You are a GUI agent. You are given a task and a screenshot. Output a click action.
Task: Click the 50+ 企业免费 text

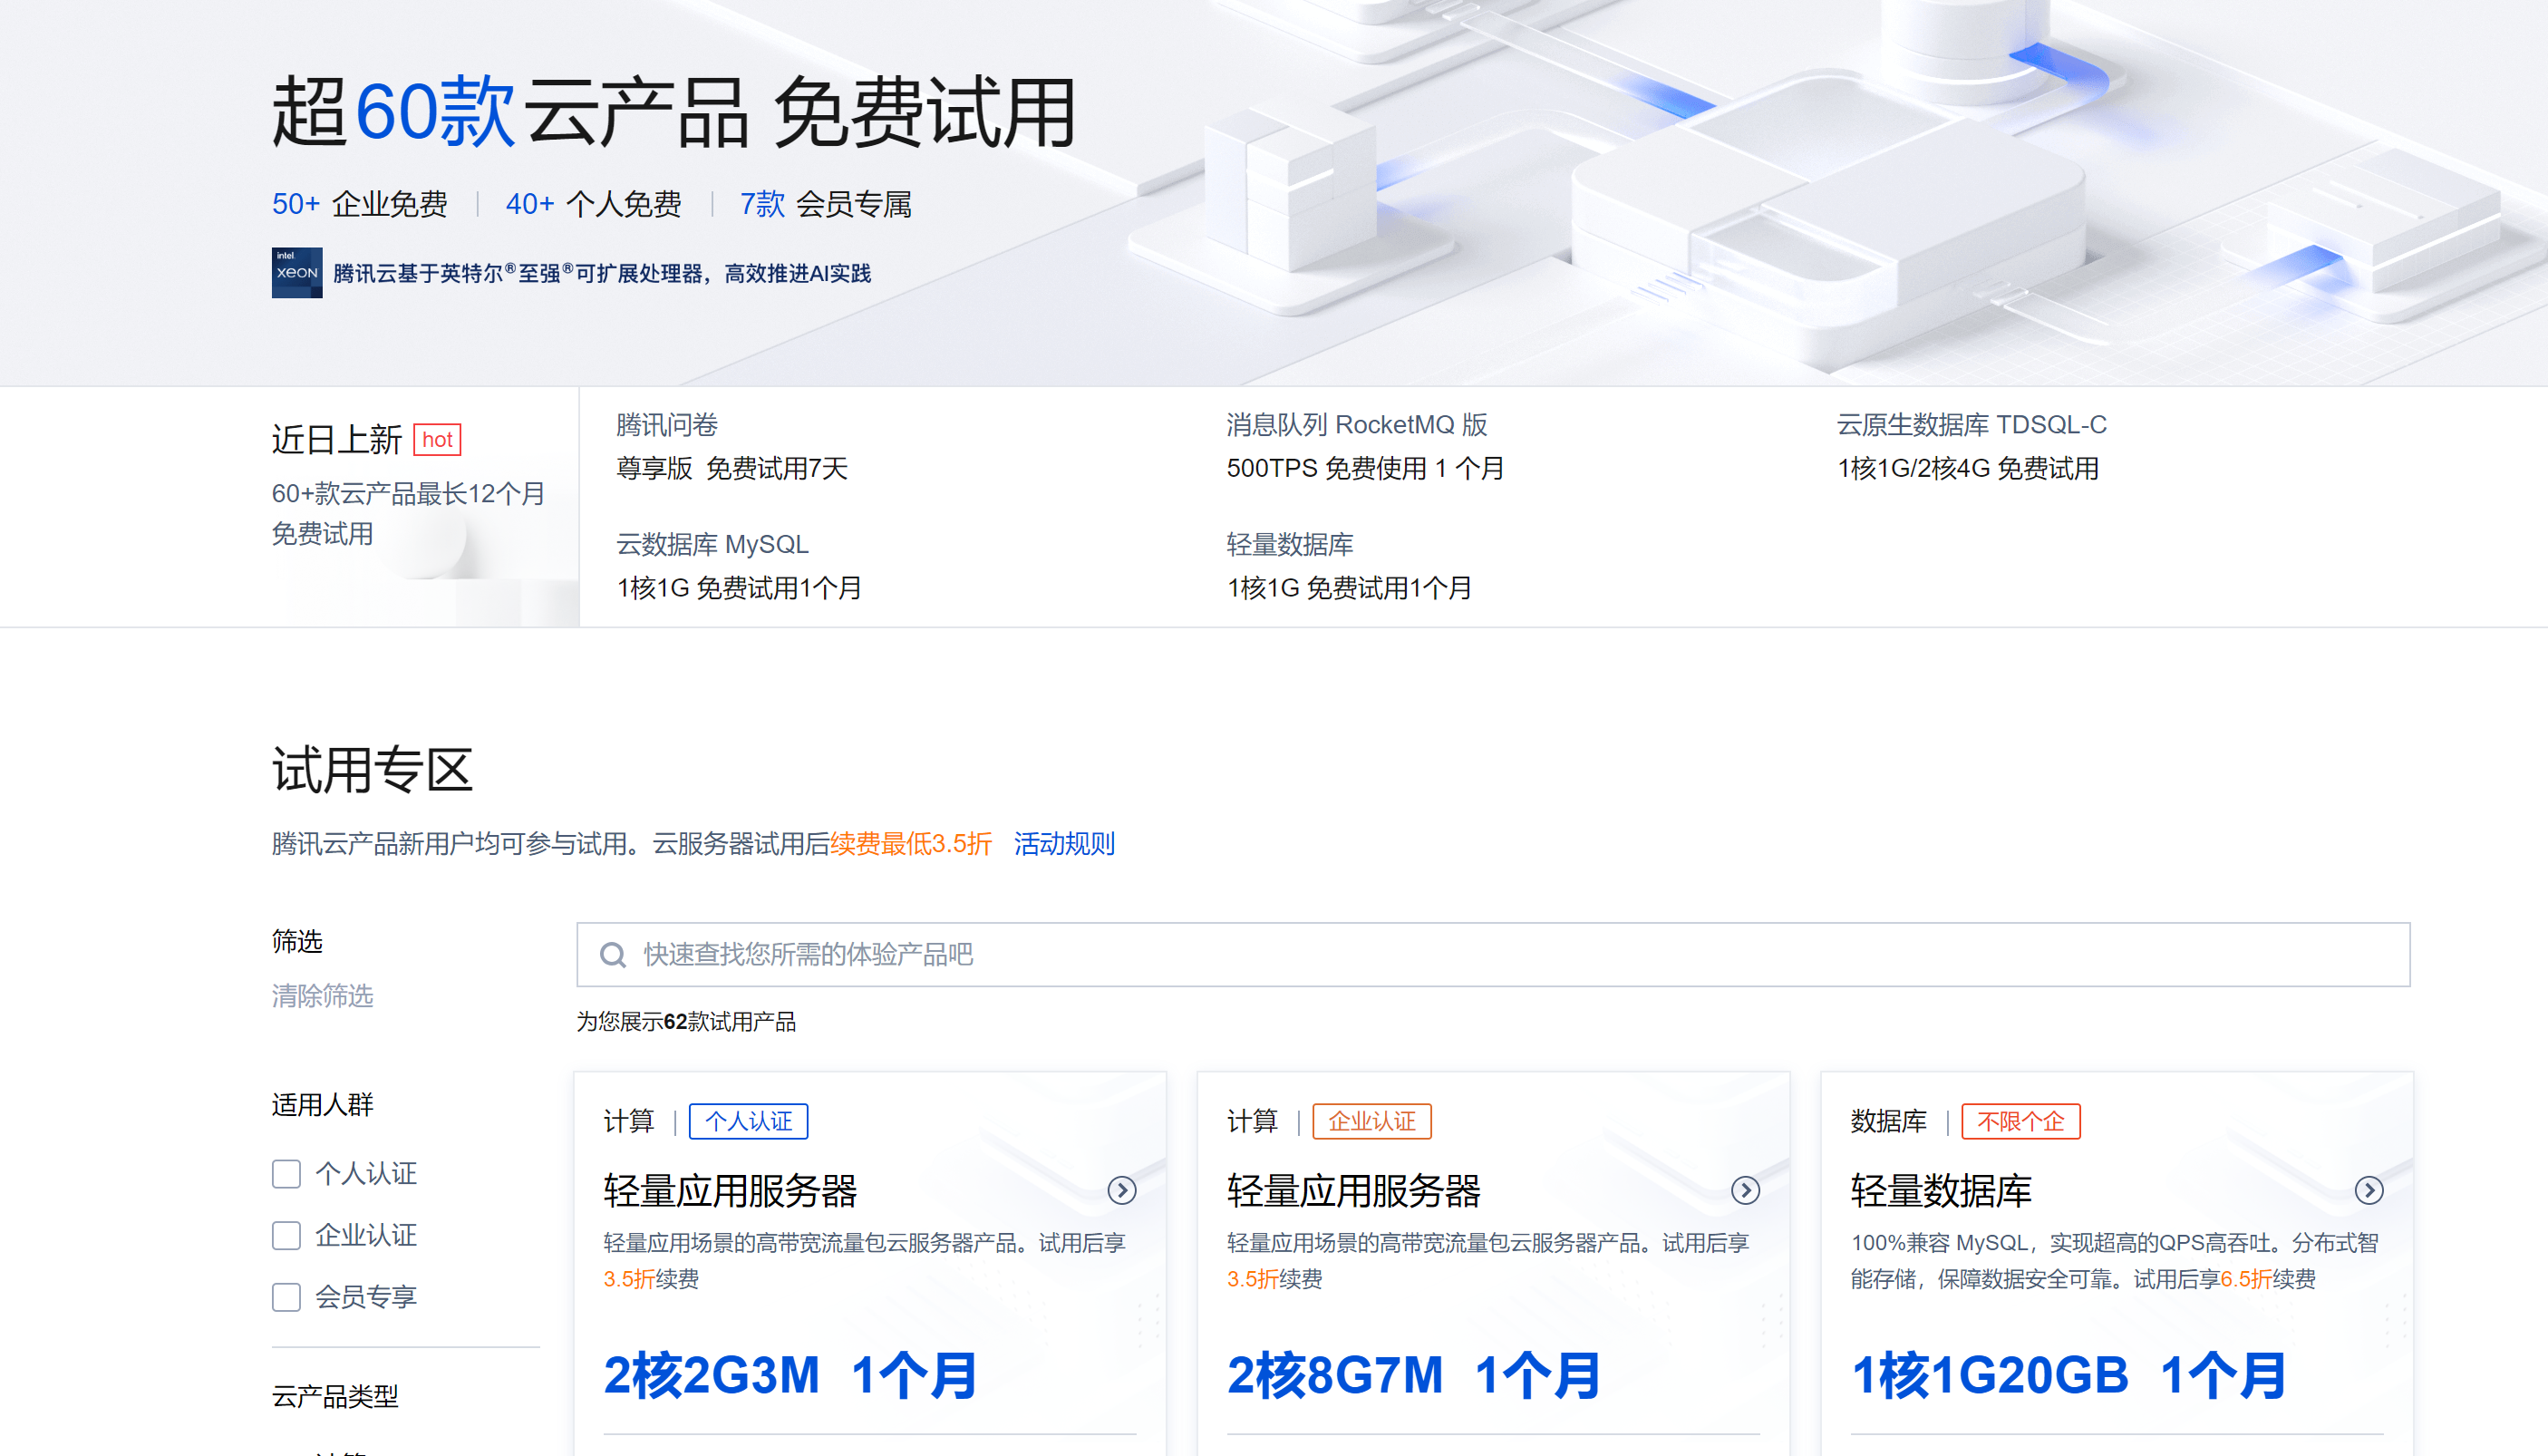click(360, 204)
